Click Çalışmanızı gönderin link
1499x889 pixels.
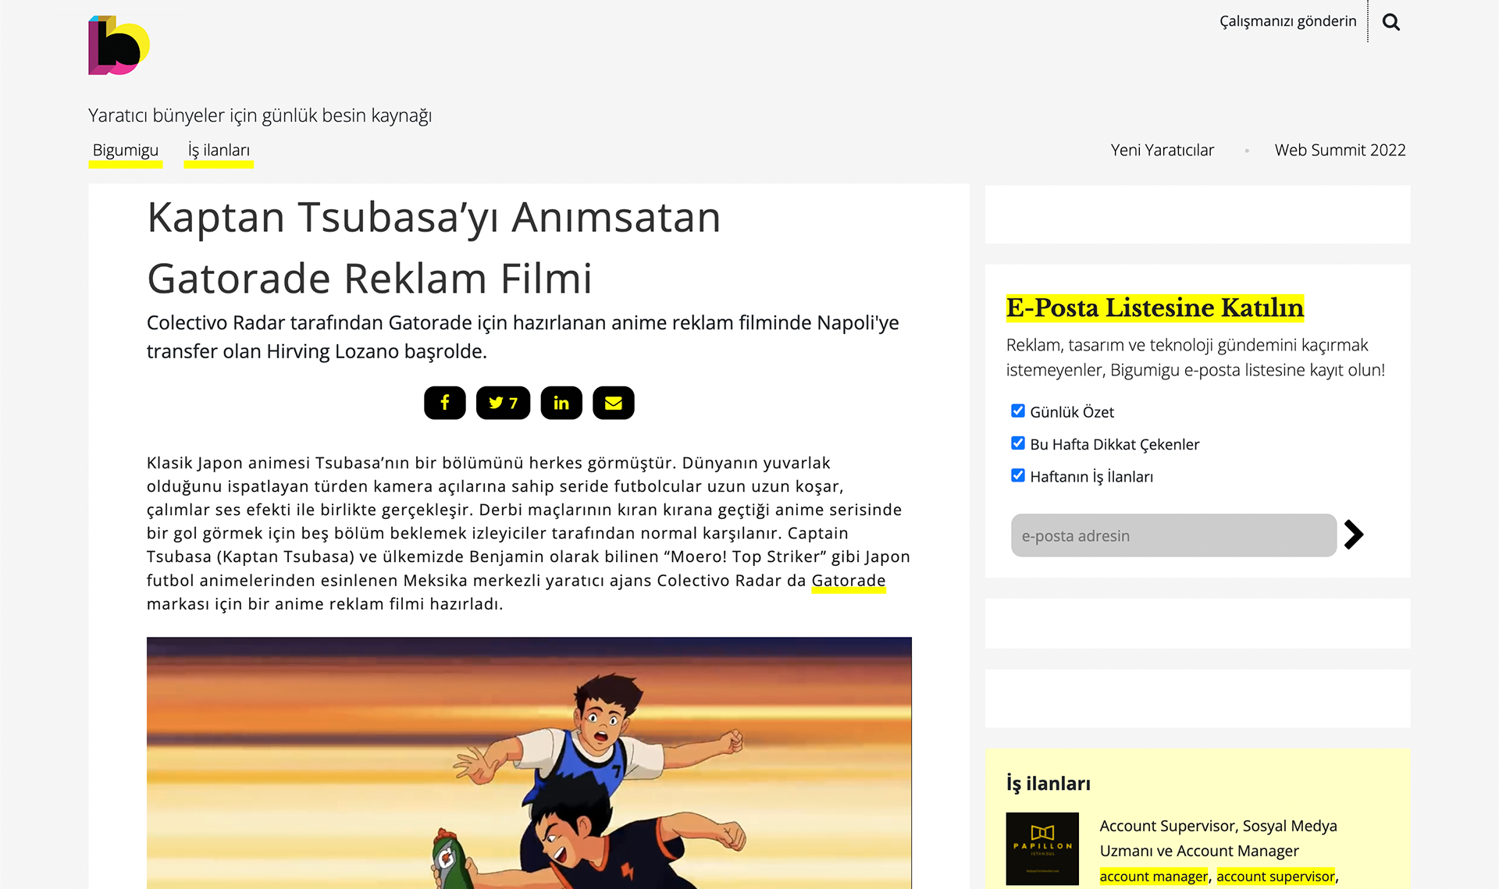tap(1288, 21)
